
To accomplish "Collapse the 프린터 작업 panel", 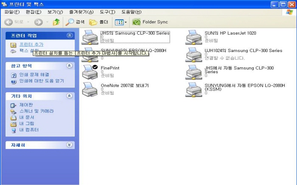I will click(70, 35).
